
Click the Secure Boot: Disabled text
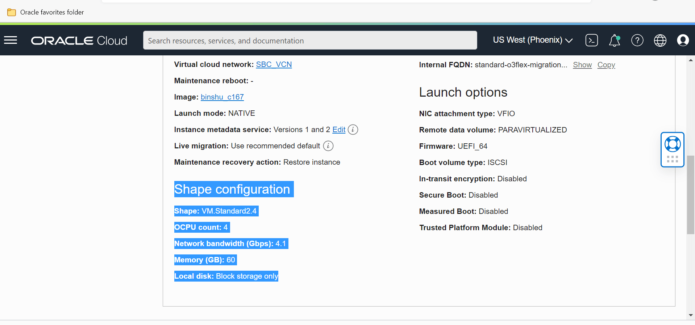458,195
